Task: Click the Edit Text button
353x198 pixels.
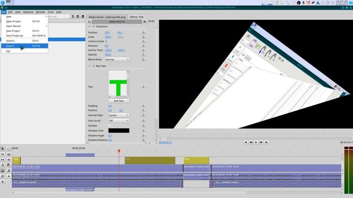Action: (119, 101)
